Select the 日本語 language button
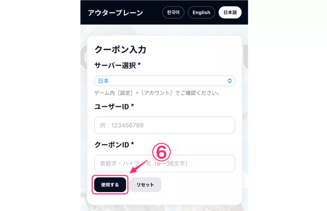Image resolution: width=327 pixels, height=211 pixels. (230, 12)
